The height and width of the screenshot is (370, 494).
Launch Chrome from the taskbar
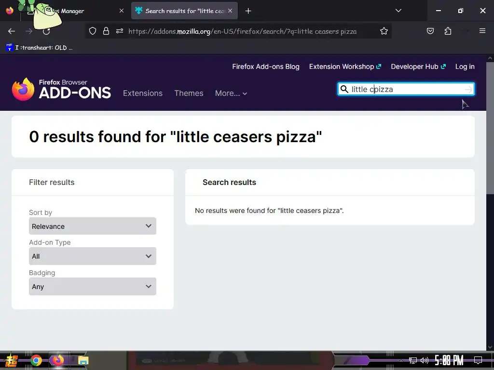tap(36, 360)
